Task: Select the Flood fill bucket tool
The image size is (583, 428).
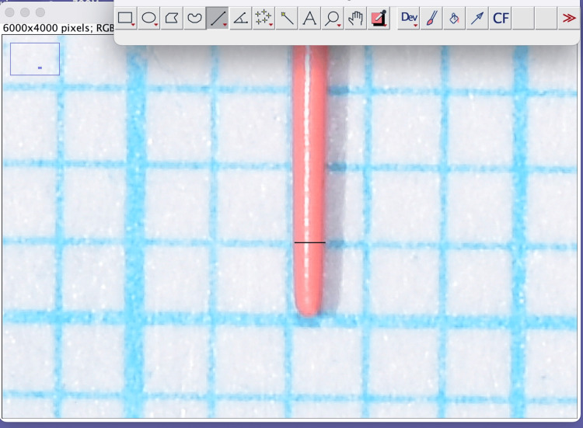Action: coord(455,18)
